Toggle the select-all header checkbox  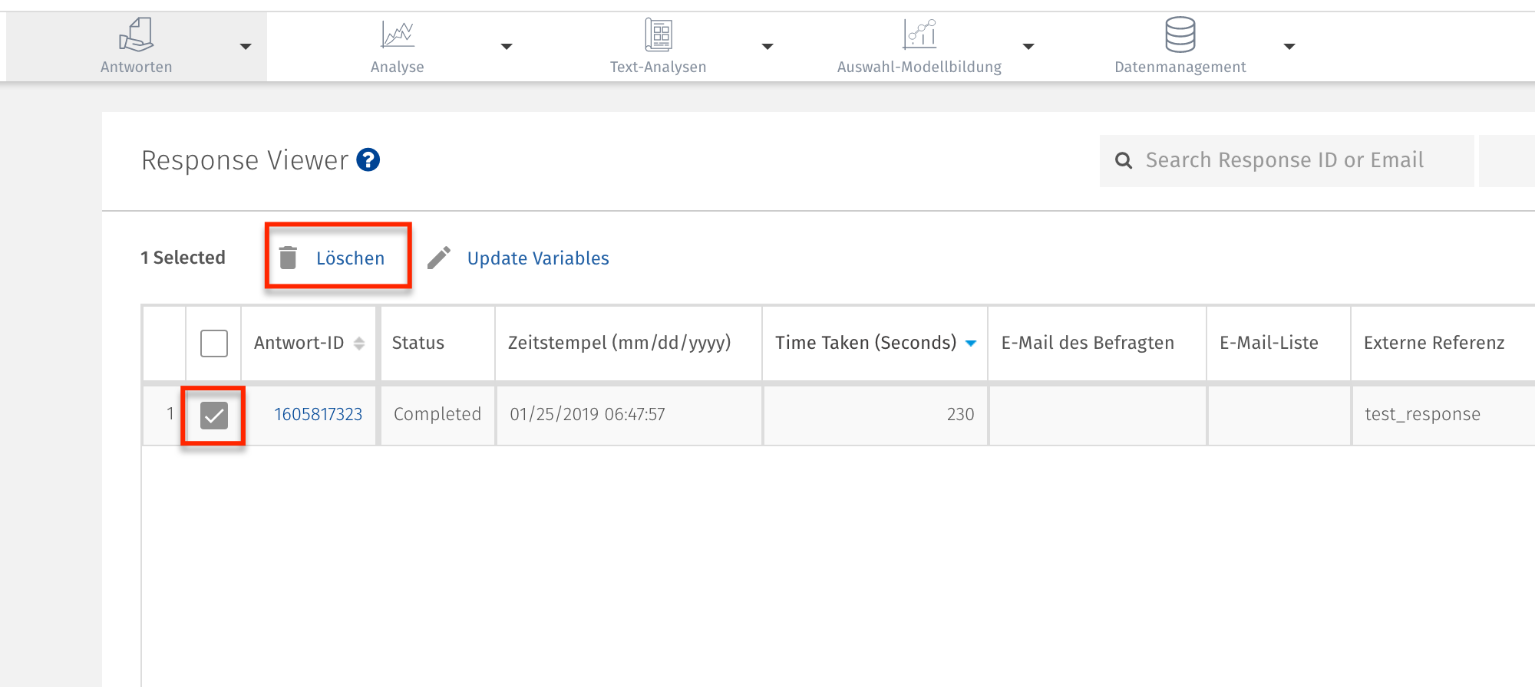214,343
